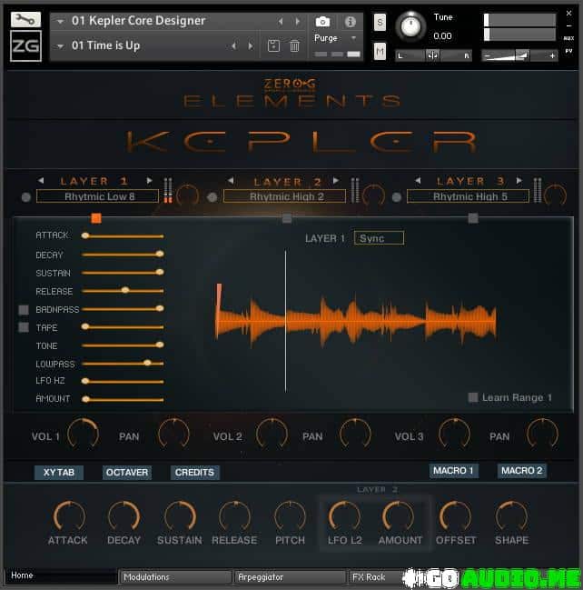Select the Layer 2 edit marker
The image size is (583, 590).
coord(287,218)
